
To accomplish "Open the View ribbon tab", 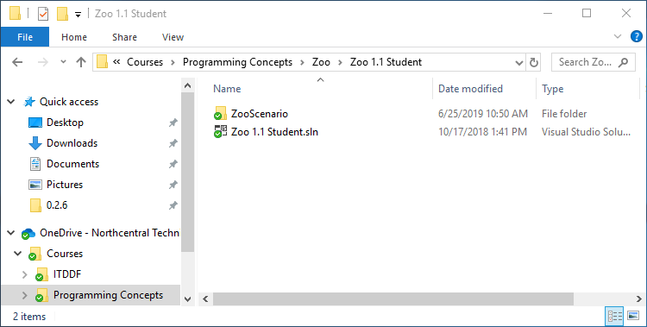I will pos(173,37).
